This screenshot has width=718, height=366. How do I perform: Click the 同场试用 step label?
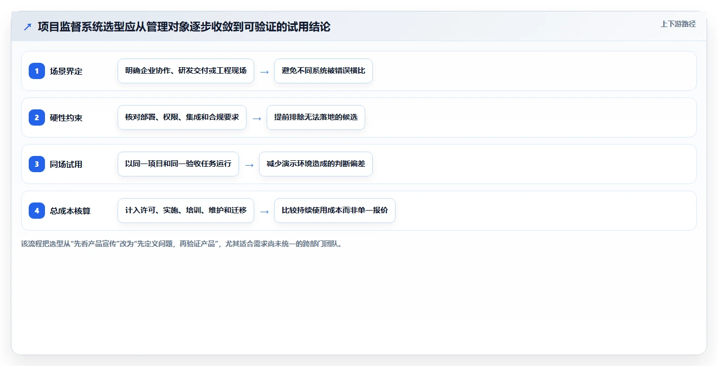point(66,164)
